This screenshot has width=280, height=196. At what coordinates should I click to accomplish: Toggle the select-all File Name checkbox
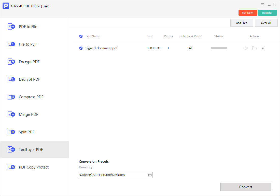81,36
